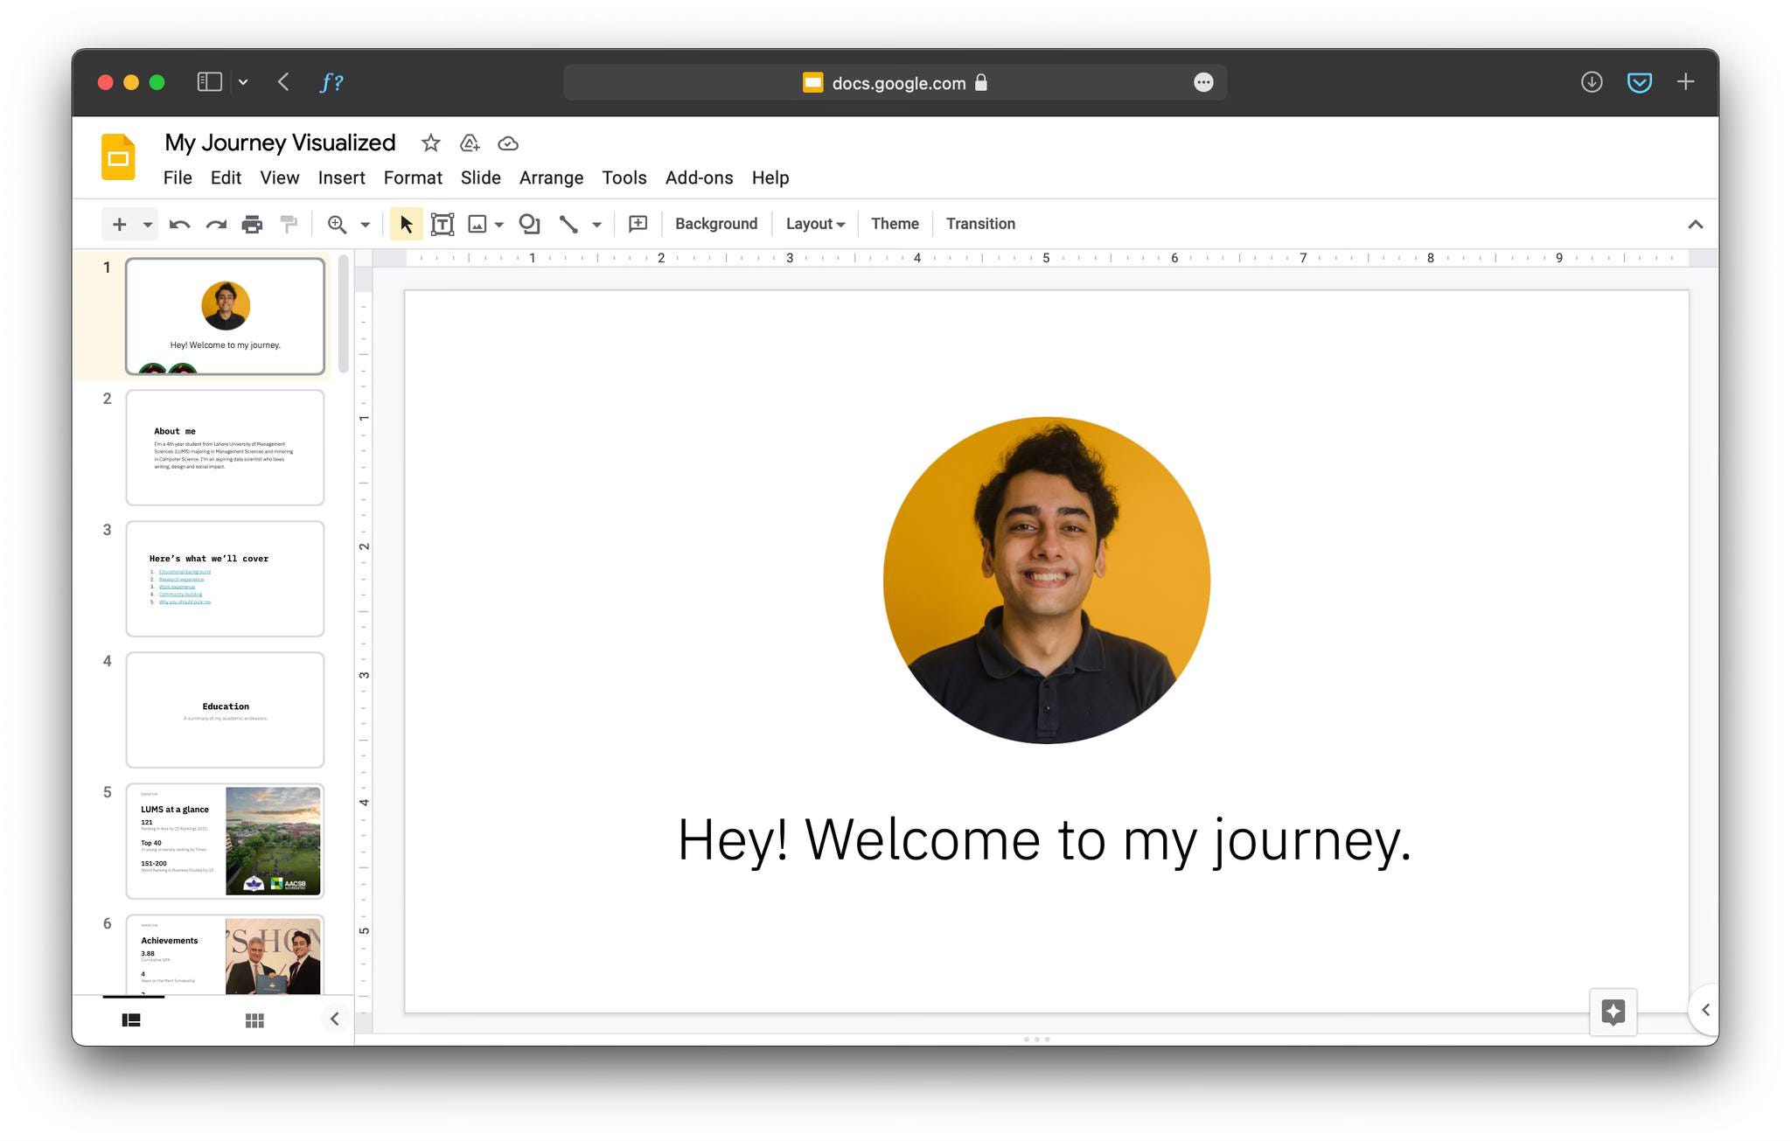Open the Arrange menu
This screenshot has height=1141, width=1791.
click(x=551, y=177)
